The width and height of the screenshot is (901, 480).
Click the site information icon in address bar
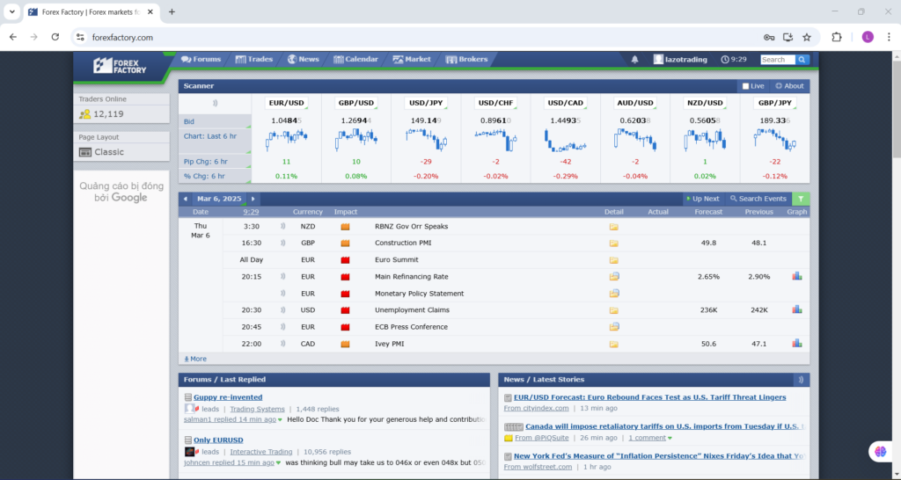click(x=80, y=37)
